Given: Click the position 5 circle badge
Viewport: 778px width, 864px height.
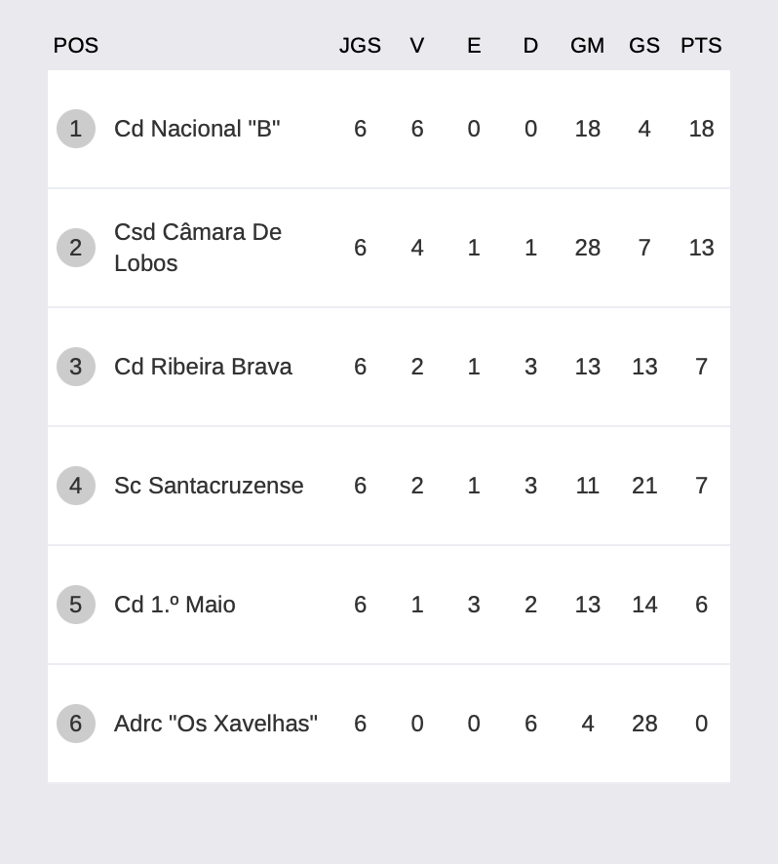Looking at the screenshot, I should tap(76, 605).
